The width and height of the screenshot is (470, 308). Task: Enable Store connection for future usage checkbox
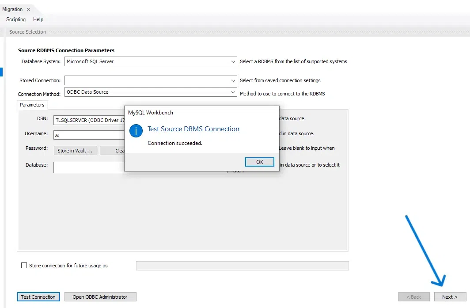click(24, 266)
